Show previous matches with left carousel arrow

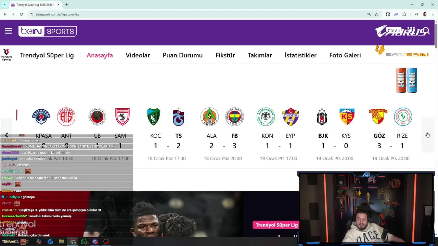coord(6,135)
